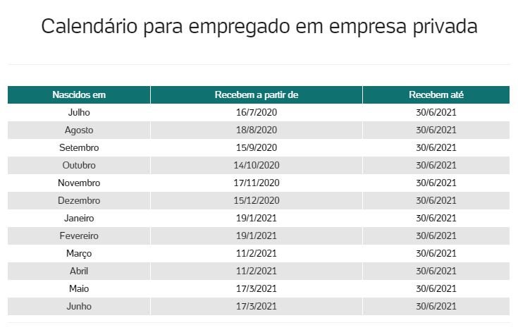Select the "Outubro" month cell

(79, 165)
